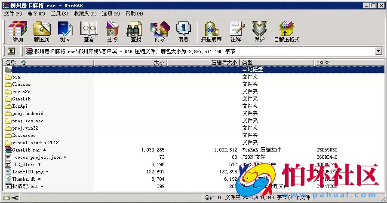Select the GameLib.rar file
This screenshot has width=387, height=203.
point(26,150)
